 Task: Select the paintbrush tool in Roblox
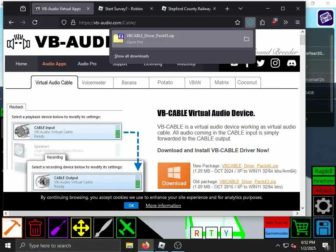point(103,228)
